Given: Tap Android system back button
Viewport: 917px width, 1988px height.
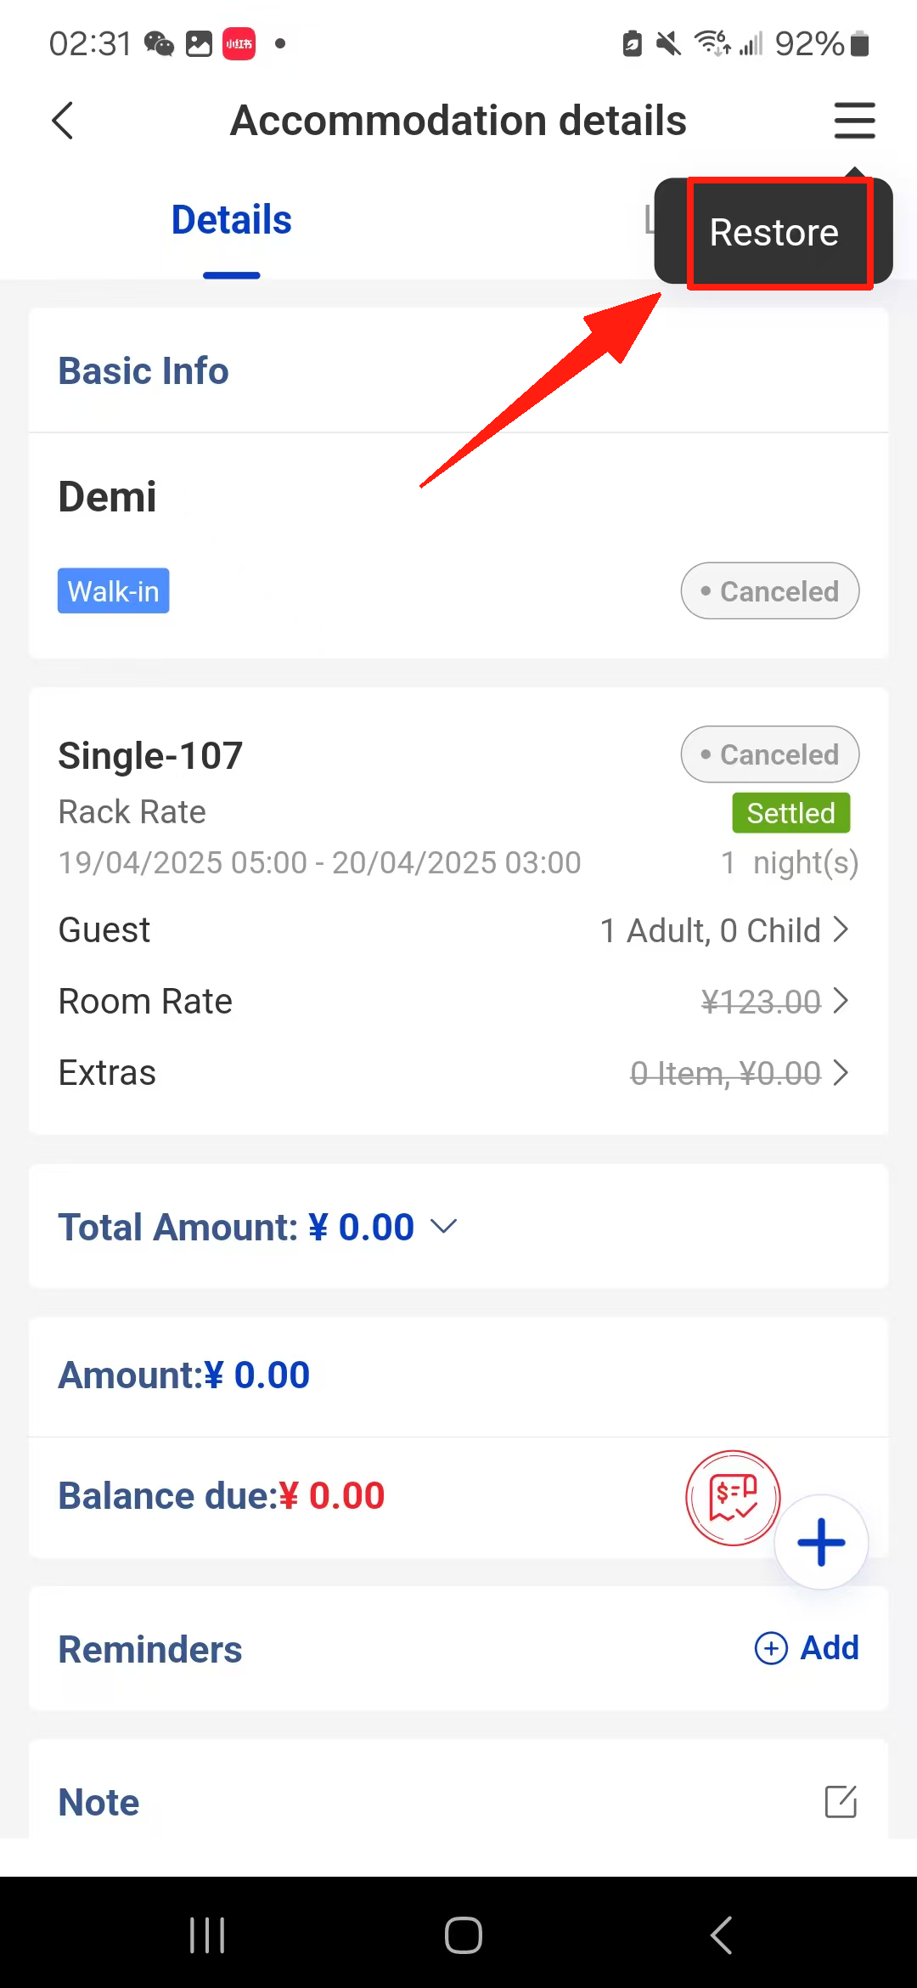Looking at the screenshot, I should [x=721, y=1935].
